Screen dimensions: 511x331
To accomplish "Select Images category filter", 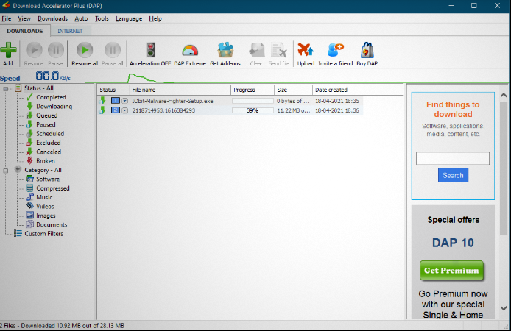I will (46, 216).
